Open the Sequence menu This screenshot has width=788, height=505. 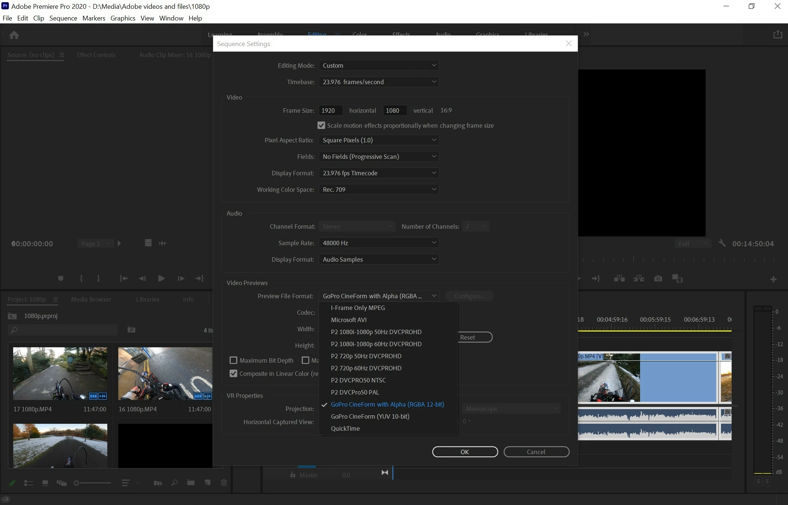pyautogui.click(x=63, y=18)
